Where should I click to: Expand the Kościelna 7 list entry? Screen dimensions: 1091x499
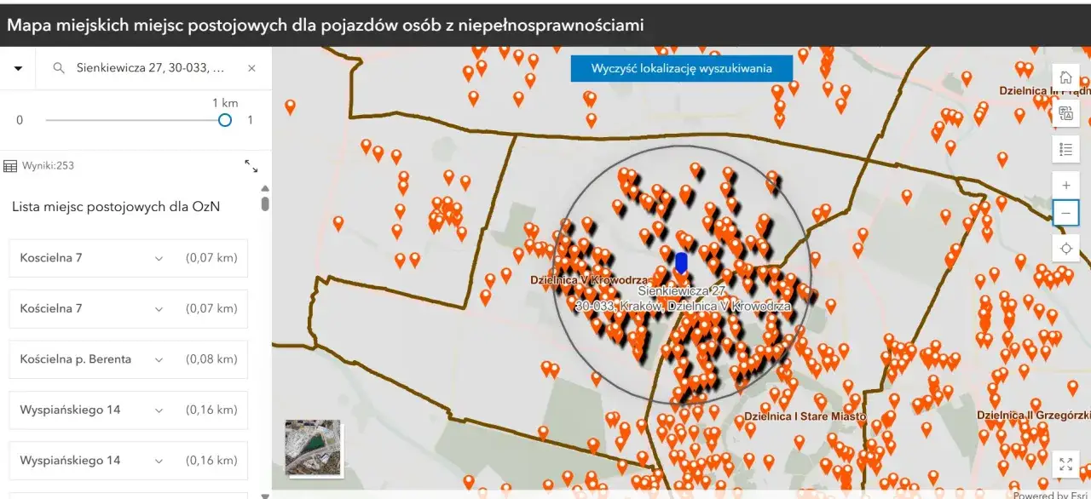[x=159, y=308]
